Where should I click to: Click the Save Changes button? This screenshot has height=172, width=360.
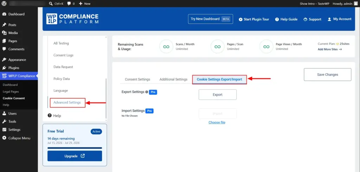(x=327, y=74)
